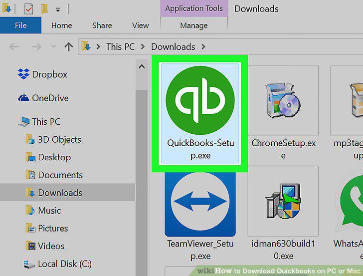Viewport: 363px width, 276px height.
Task: Open Documents folder in sidebar
Action: 54,175
